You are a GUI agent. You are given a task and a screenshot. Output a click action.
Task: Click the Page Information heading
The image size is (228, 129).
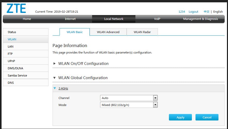point(70,45)
